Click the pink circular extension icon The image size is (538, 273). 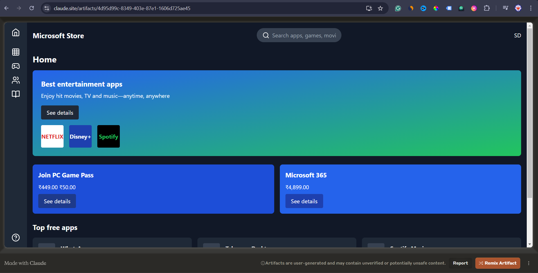click(474, 8)
